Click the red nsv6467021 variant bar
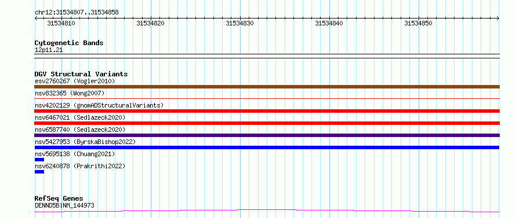Screen dimensions: 516x218 tap(267, 123)
